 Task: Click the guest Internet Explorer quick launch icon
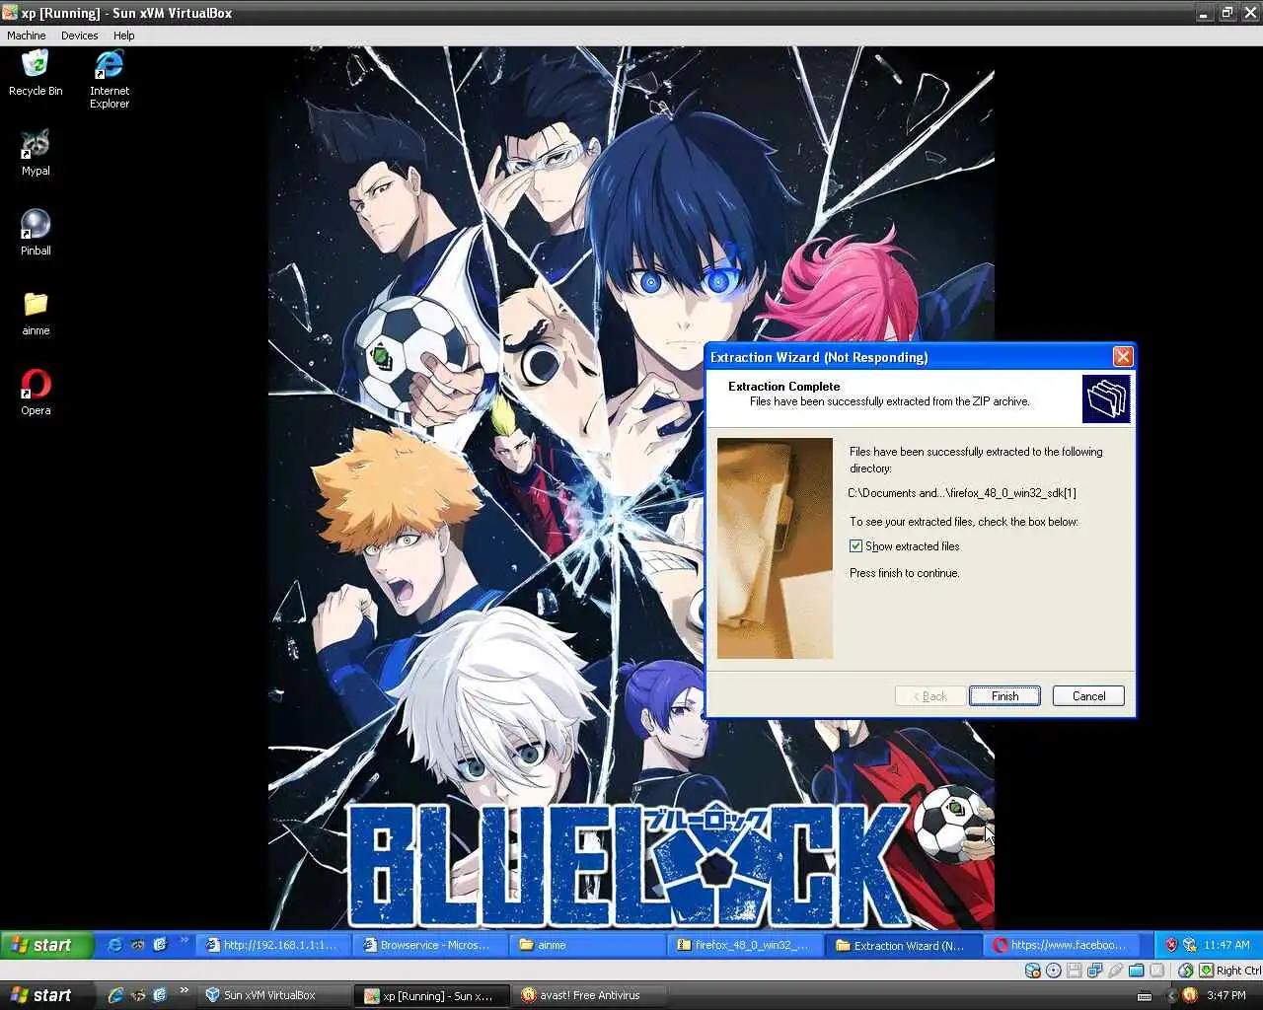pyautogui.click(x=114, y=945)
